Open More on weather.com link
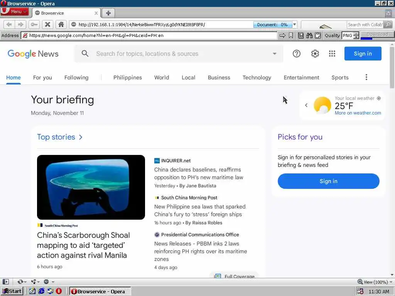395x296 pixels. [358, 113]
